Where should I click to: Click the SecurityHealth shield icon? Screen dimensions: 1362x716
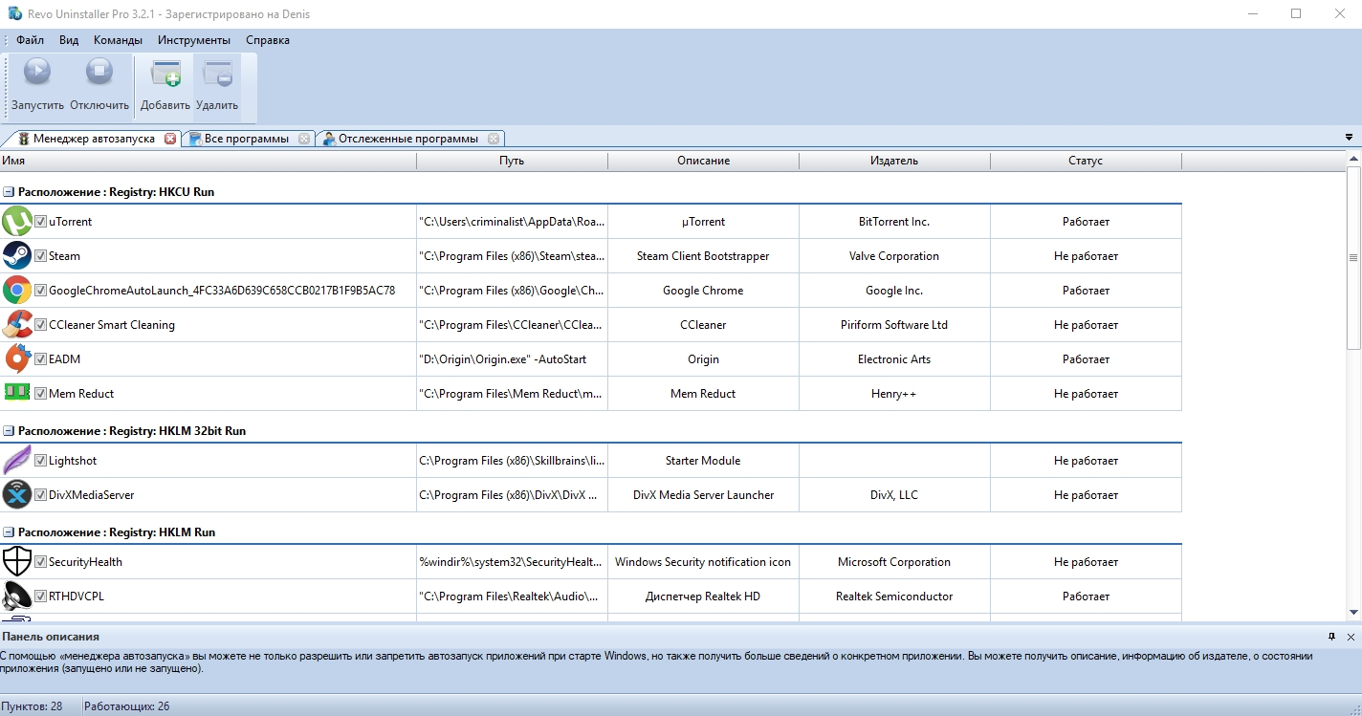click(17, 562)
